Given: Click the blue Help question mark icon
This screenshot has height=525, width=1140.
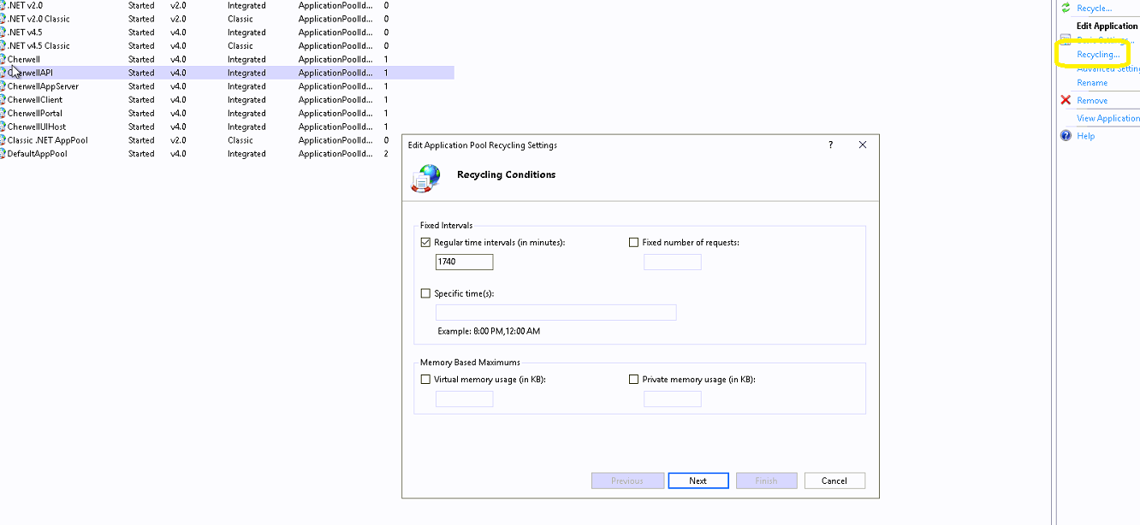Looking at the screenshot, I should click(1066, 135).
